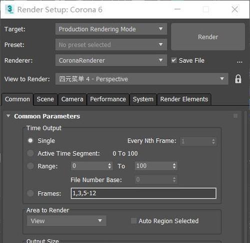
Task: Open the Renderer dropdown showing CoronaRenderer
Action: [x=111, y=60]
